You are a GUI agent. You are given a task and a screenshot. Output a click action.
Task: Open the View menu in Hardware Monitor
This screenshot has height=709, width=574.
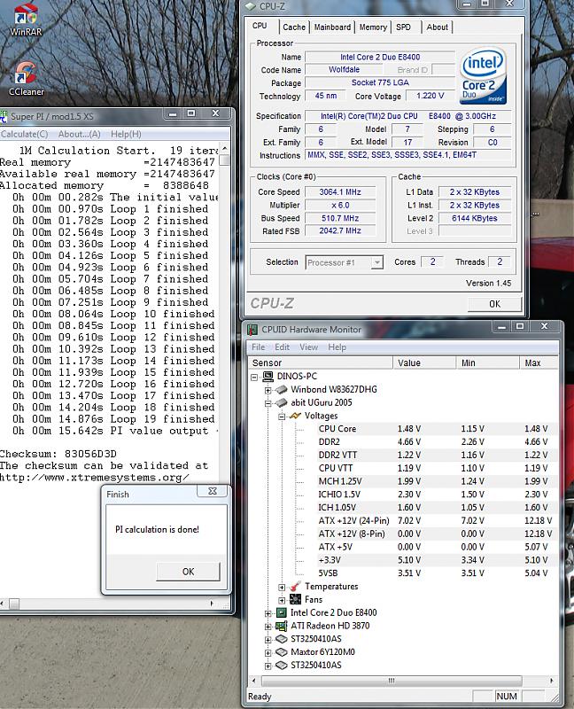click(308, 347)
